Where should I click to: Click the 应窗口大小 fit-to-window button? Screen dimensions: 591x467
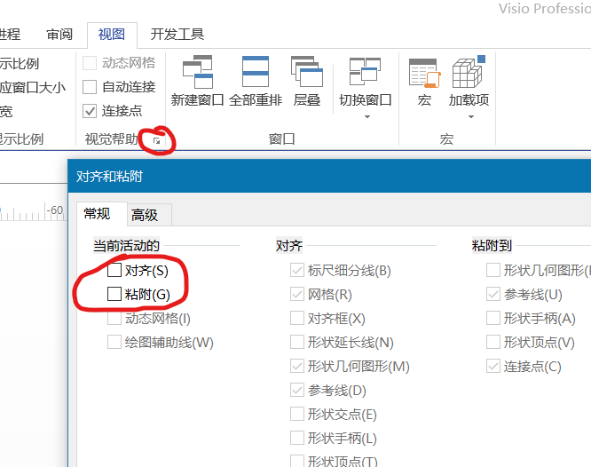tap(33, 88)
